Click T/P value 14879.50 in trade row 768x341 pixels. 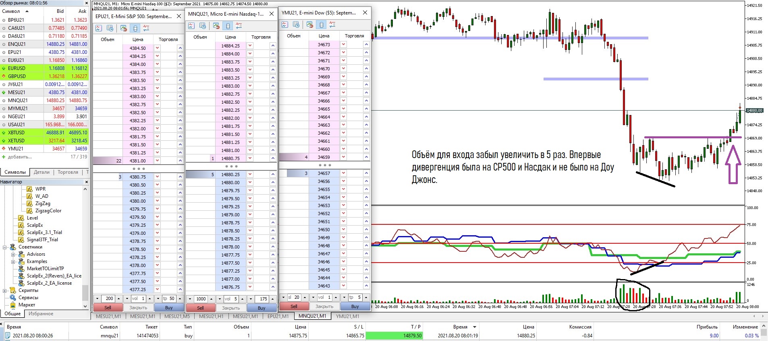394,336
